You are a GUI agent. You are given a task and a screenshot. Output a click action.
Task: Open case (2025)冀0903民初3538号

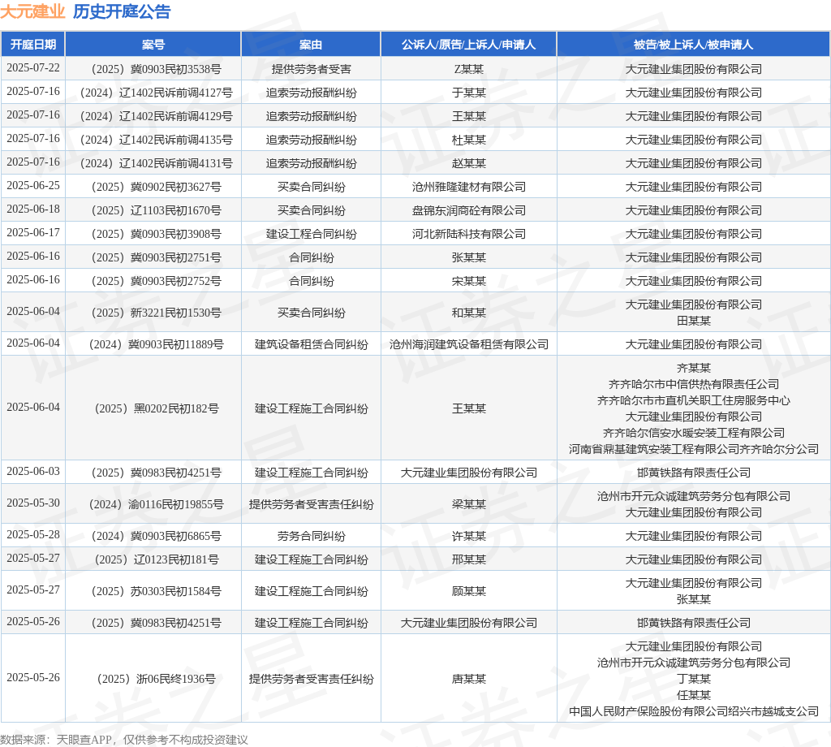click(153, 69)
